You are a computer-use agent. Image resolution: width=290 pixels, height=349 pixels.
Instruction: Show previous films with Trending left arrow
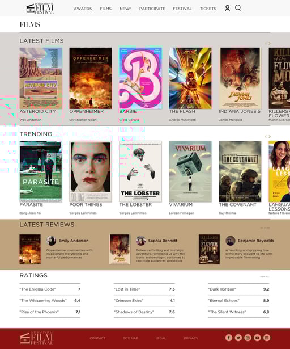pyautogui.click(x=266, y=137)
